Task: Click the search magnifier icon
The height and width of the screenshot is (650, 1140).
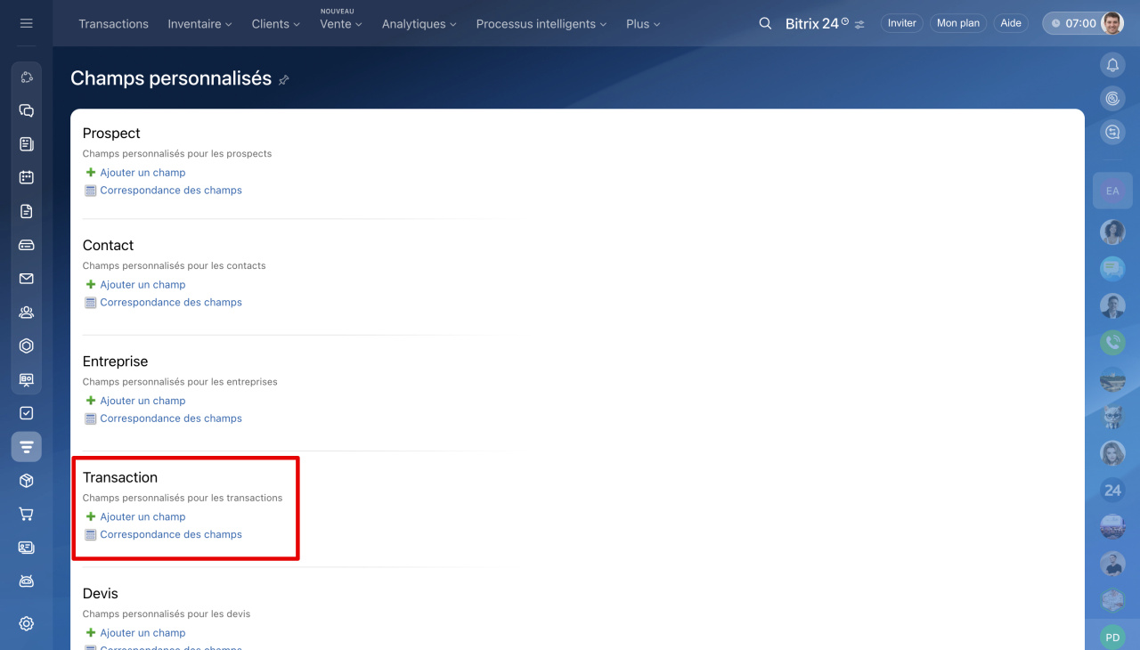Action: (765, 23)
